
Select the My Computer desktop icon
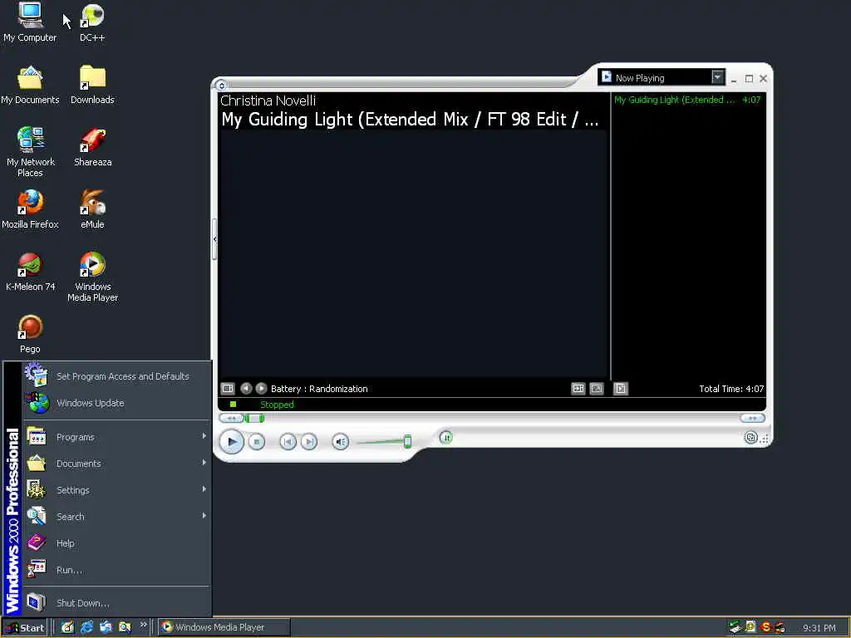click(x=30, y=22)
